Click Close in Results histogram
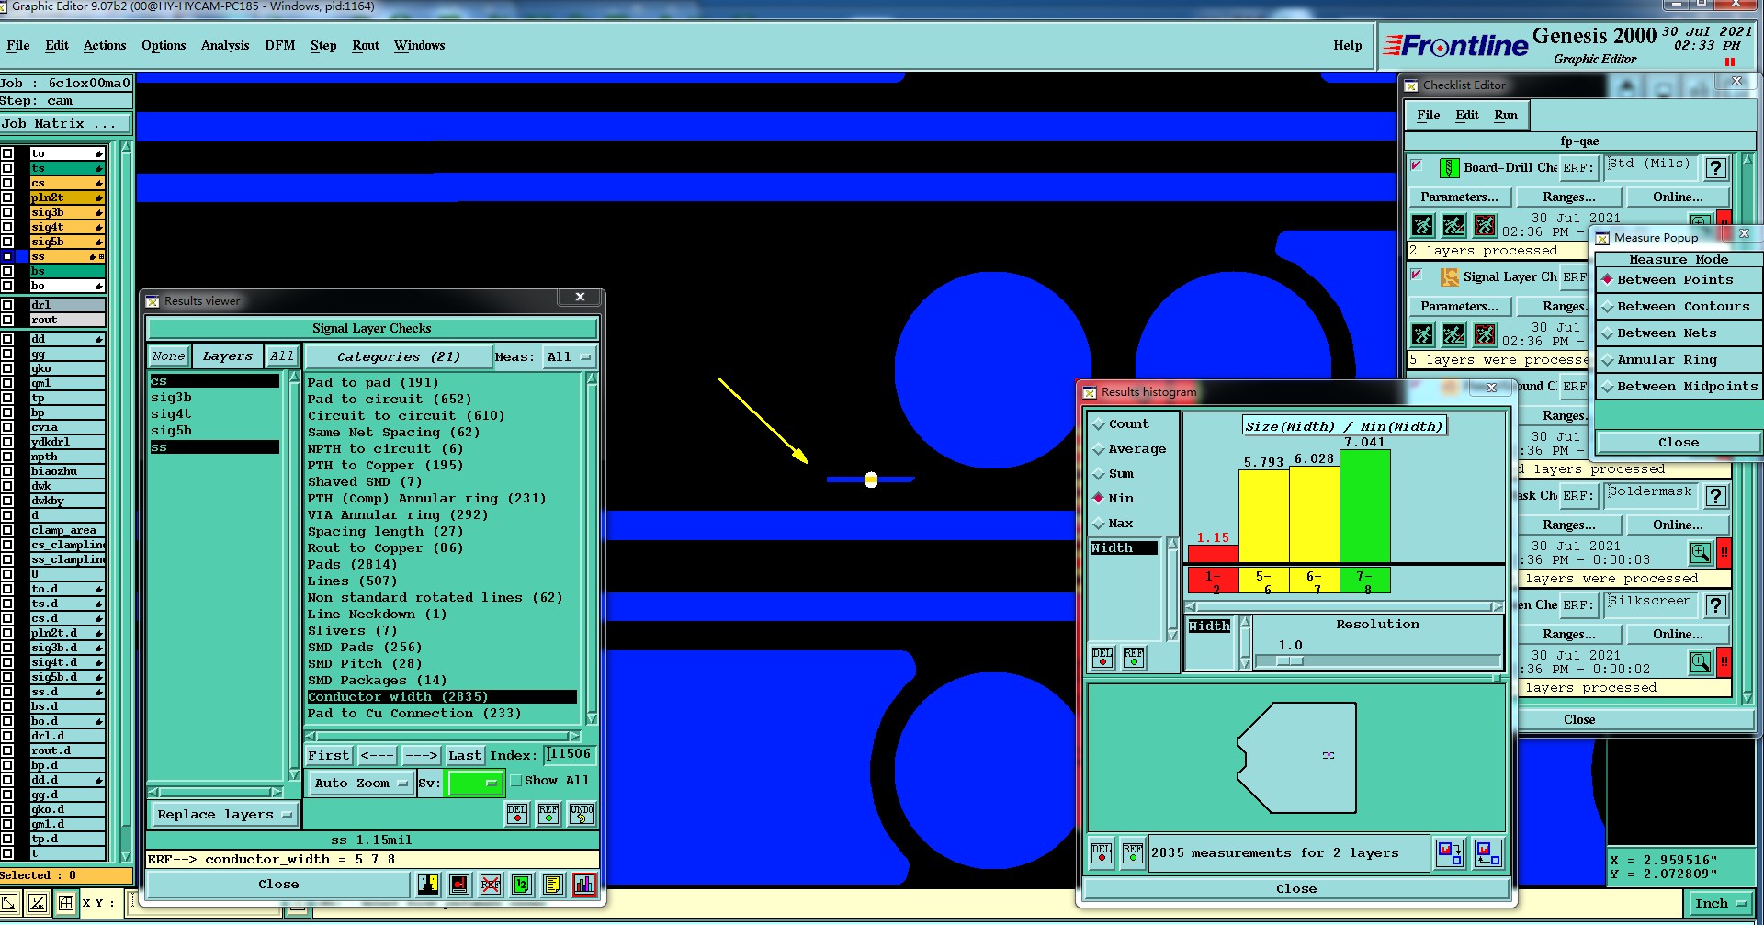The image size is (1764, 925). [x=1296, y=889]
